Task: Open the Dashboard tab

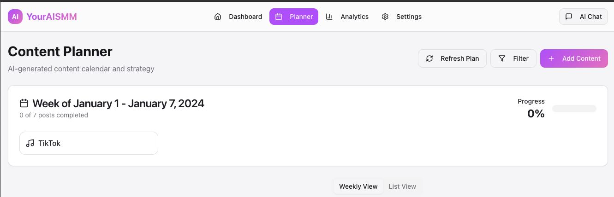Action: 238,17
